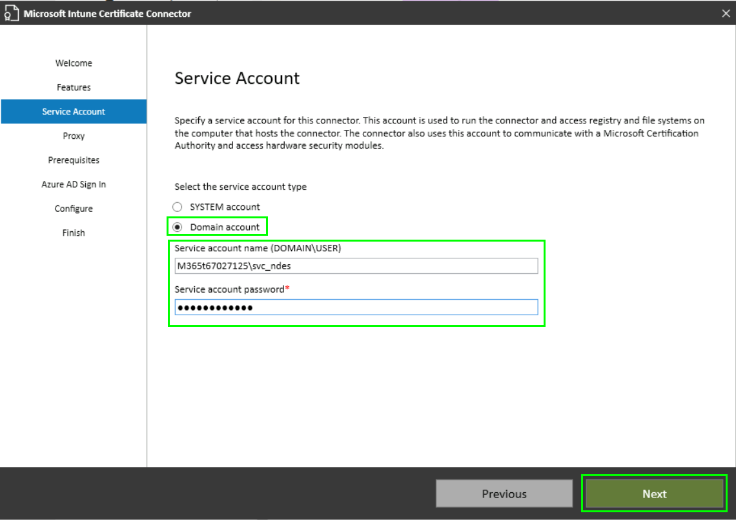Open the Prerequisites step

74,160
